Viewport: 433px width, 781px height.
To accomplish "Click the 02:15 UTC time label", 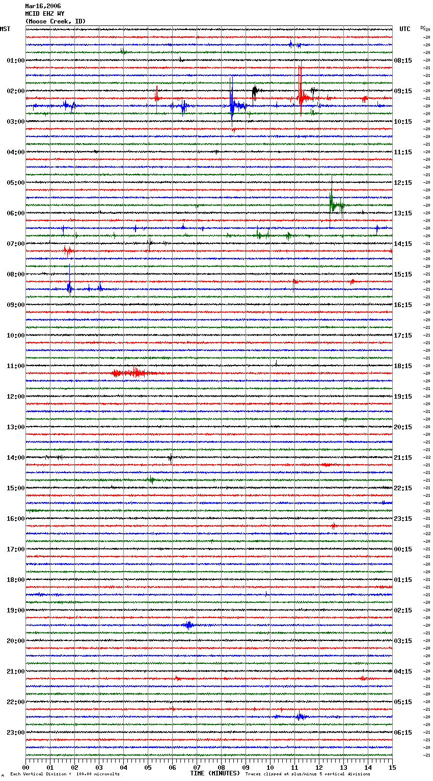I will pos(403,610).
